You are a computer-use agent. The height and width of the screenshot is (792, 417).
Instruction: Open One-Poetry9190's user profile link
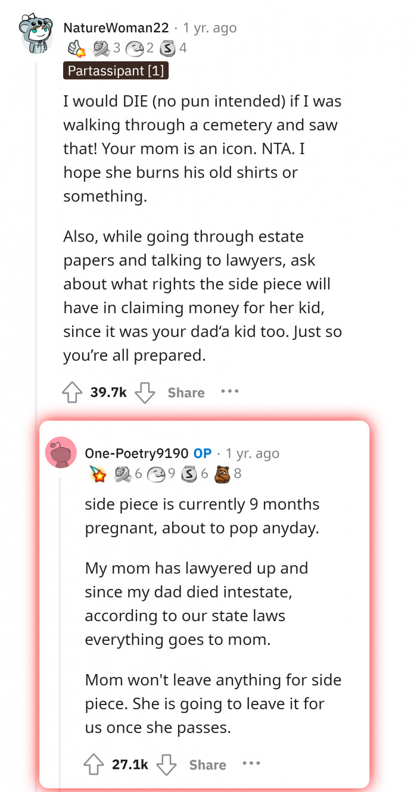tap(136, 453)
